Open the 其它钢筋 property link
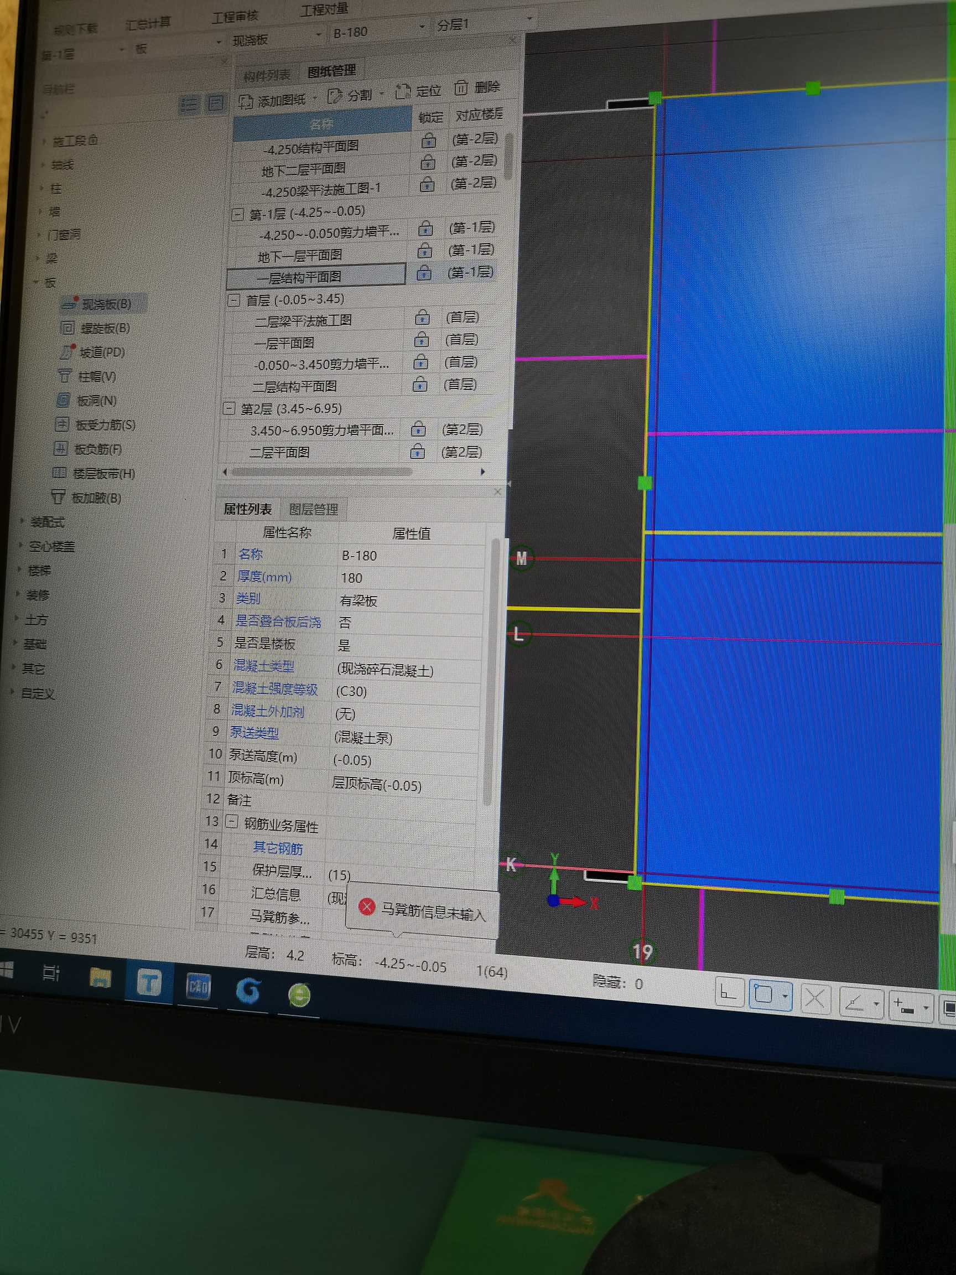The height and width of the screenshot is (1275, 956). tap(278, 847)
